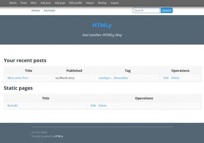This screenshot has height=143, width=204.
Task: Open the diesunddas tag
Action: [121, 78]
